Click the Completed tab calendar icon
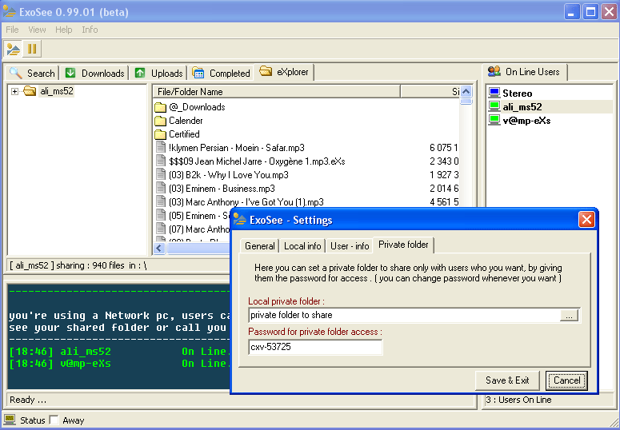 [x=198, y=73]
